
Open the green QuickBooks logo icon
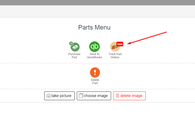pos(94,47)
